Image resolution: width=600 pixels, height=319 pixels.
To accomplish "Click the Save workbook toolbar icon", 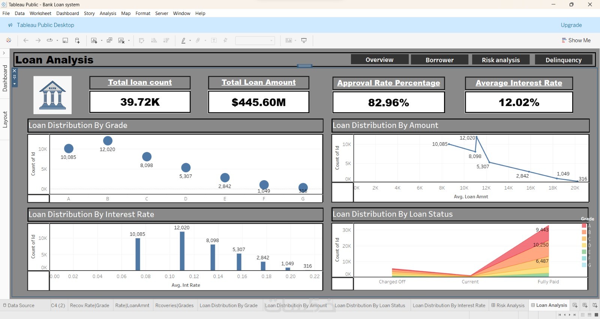I will click(65, 41).
